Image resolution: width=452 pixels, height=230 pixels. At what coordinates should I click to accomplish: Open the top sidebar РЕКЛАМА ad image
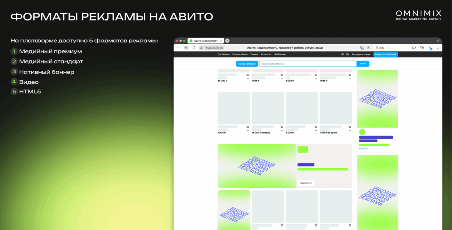pos(377,99)
